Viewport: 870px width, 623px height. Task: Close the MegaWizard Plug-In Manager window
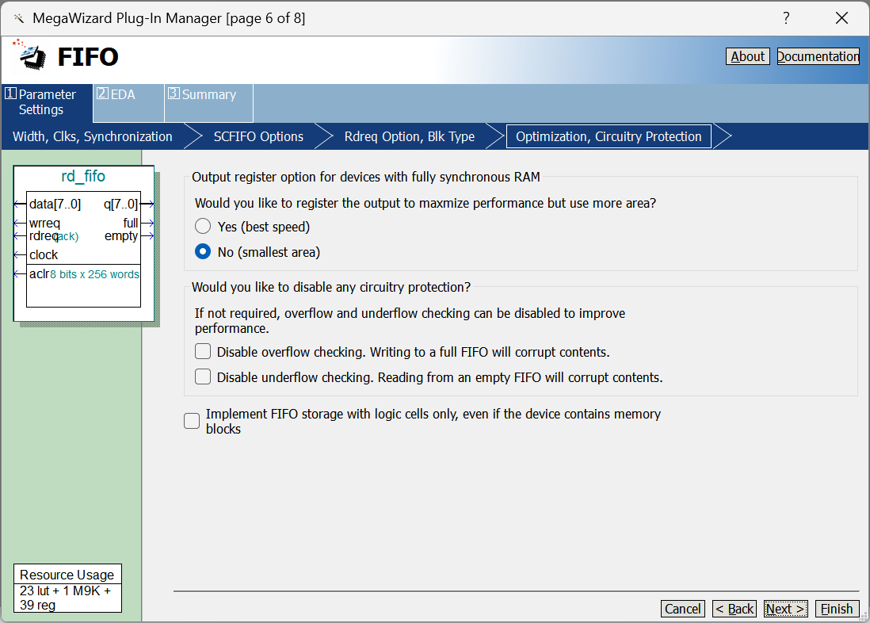[x=841, y=18]
